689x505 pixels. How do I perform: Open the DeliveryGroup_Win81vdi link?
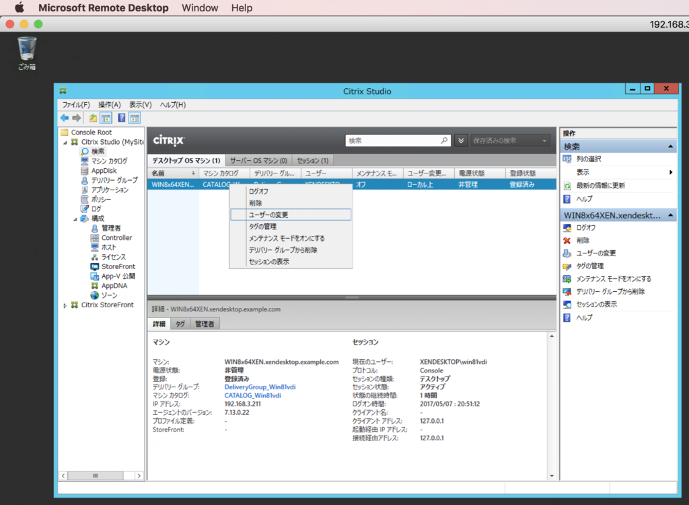click(260, 387)
